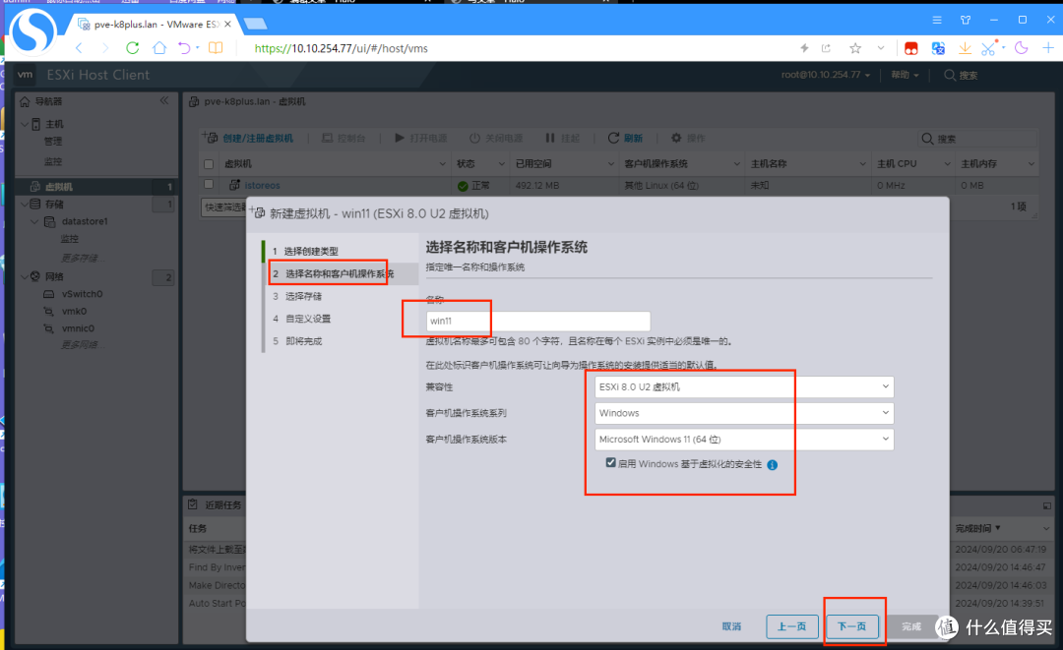The image size is (1063, 650).
Task: Open the browser skin shirt icon
Action: 966,21
